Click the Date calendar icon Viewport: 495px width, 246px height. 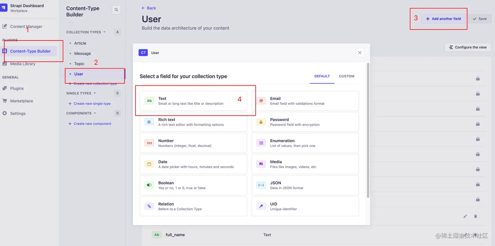coord(149,164)
